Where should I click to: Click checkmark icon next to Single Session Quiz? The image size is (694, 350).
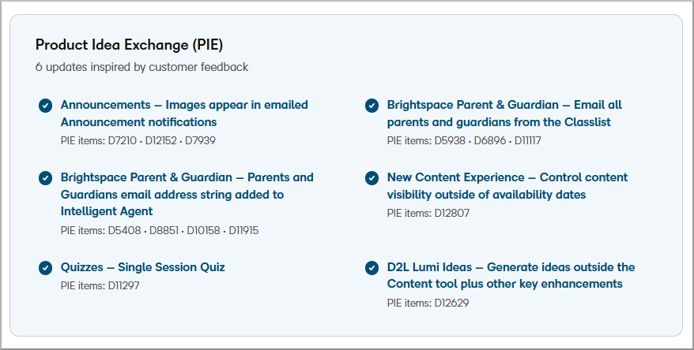pyautogui.click(x=45, y=268)
